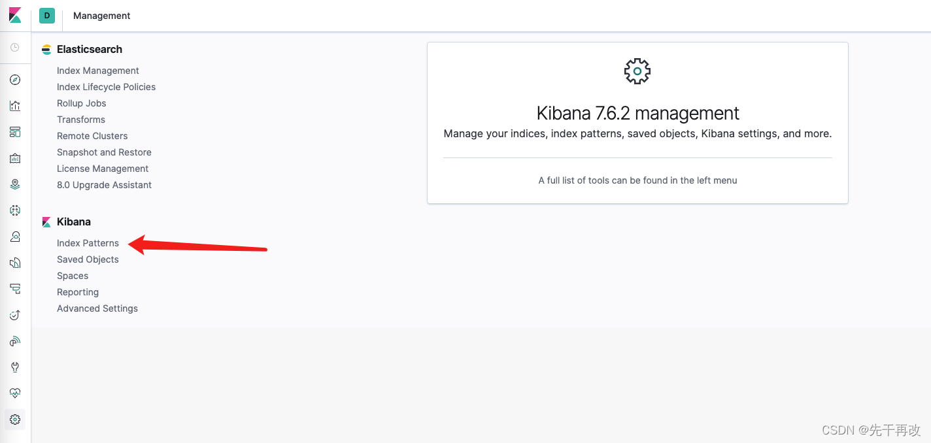This screenshot has height=443, width=931.
Task: Open Logs icon in sidebar
Action: (x=15, y=263)
